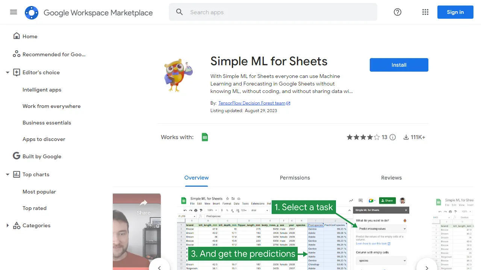Click the Install button
481x270 pixels.
click(399, 65)
